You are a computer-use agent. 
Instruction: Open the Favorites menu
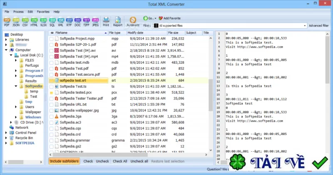tap(43, 12)
